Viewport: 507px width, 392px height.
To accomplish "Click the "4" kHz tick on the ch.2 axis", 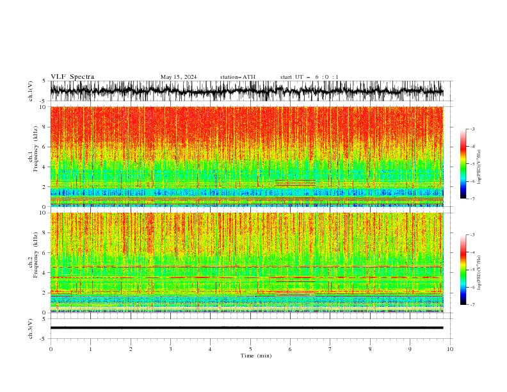I will coord(45,273).
